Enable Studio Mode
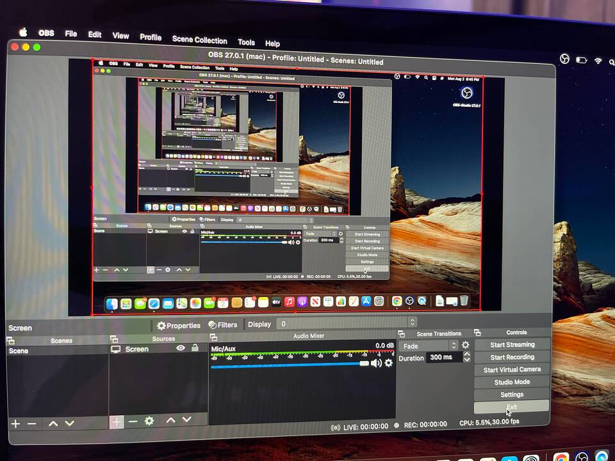The width and height of the screenshot is (615, 461). click(512, 382)
